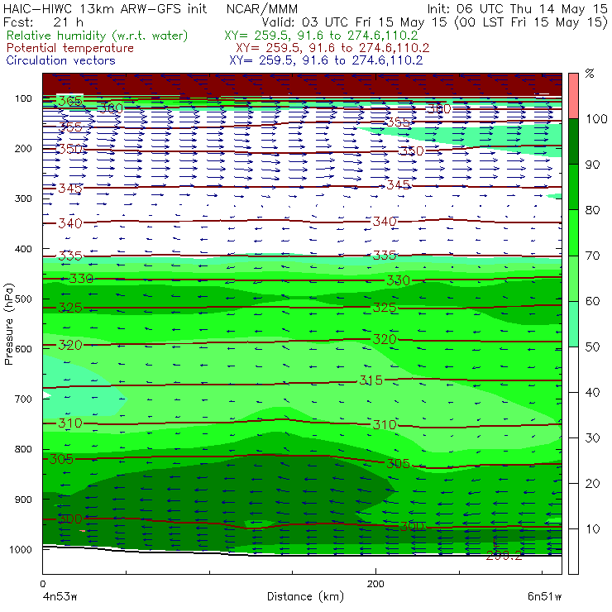Click the 'Valid: 03 UTC Fri 15 May 15' text

354,22
